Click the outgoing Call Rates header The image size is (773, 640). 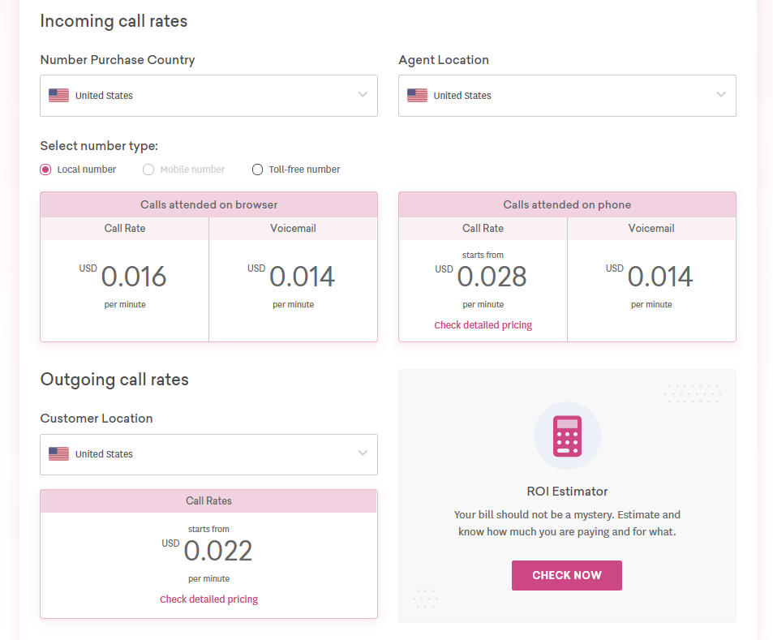click(x=208, y=501)
